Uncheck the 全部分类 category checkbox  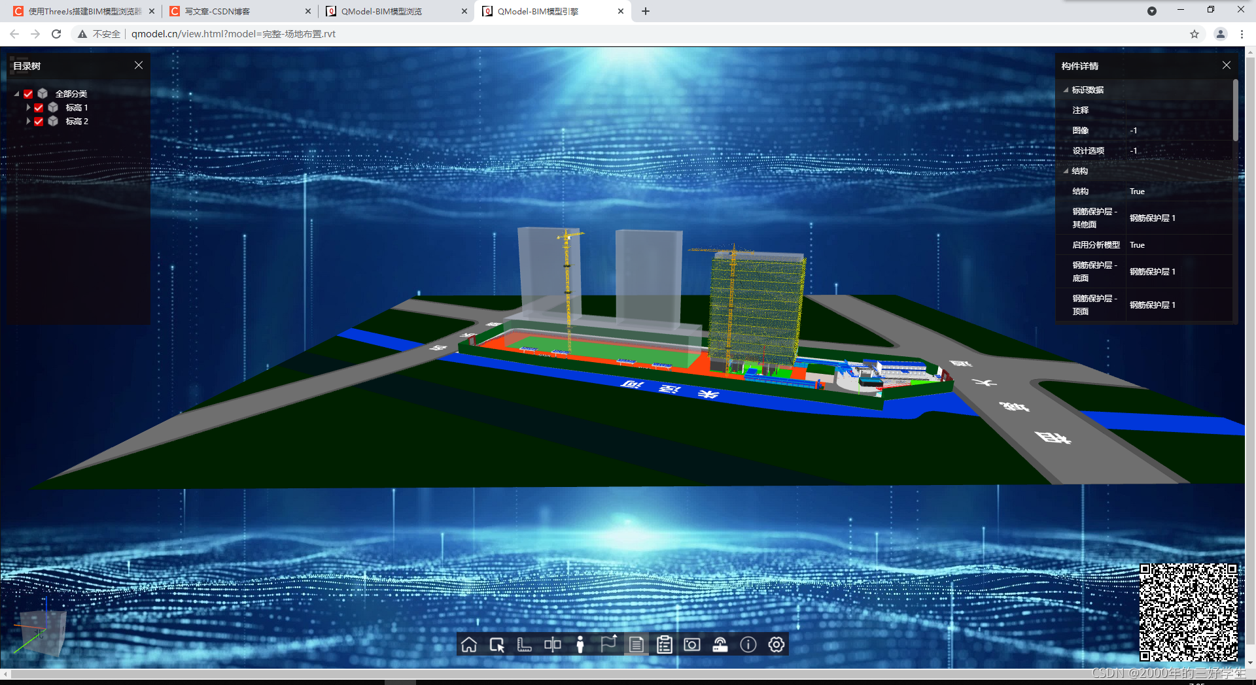pyautogui.click(x=27, y=93)
